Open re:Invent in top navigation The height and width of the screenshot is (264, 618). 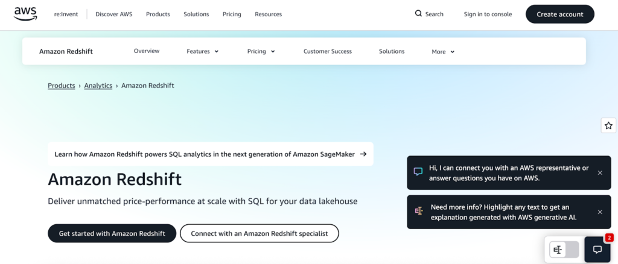tap(66, 14)
